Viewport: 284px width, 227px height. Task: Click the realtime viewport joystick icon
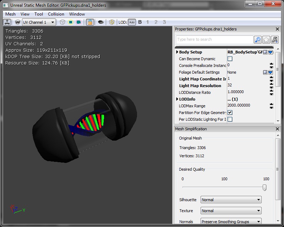[7, 22]
